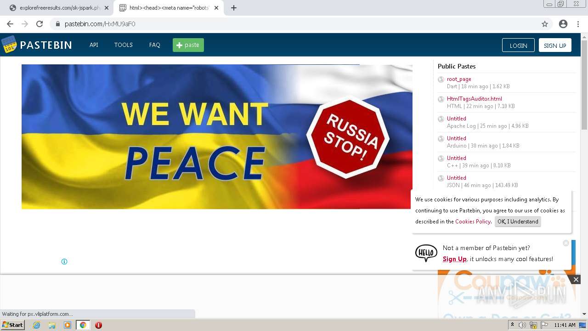This screenshot has width=588, height=331.
Task: Open the Cookies Policy link
Action: point(473,222)
